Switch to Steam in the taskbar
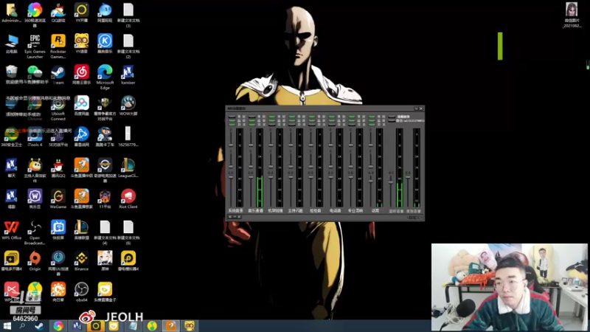 point(39,326)
